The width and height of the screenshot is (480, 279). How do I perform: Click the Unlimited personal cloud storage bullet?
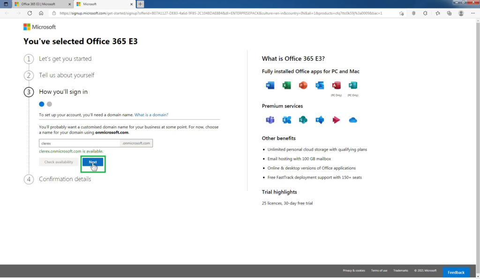click(x=317, y=149)
